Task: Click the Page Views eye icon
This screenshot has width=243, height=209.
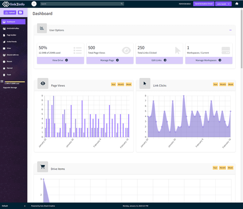Action: coord(43,83)
